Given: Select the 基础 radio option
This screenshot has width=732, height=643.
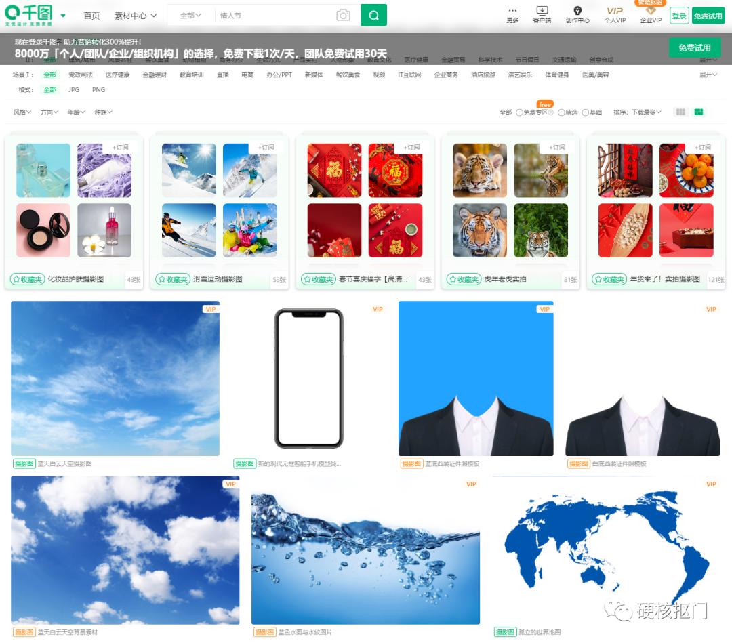Looking at the screenshot, I should tap(585, 112).
